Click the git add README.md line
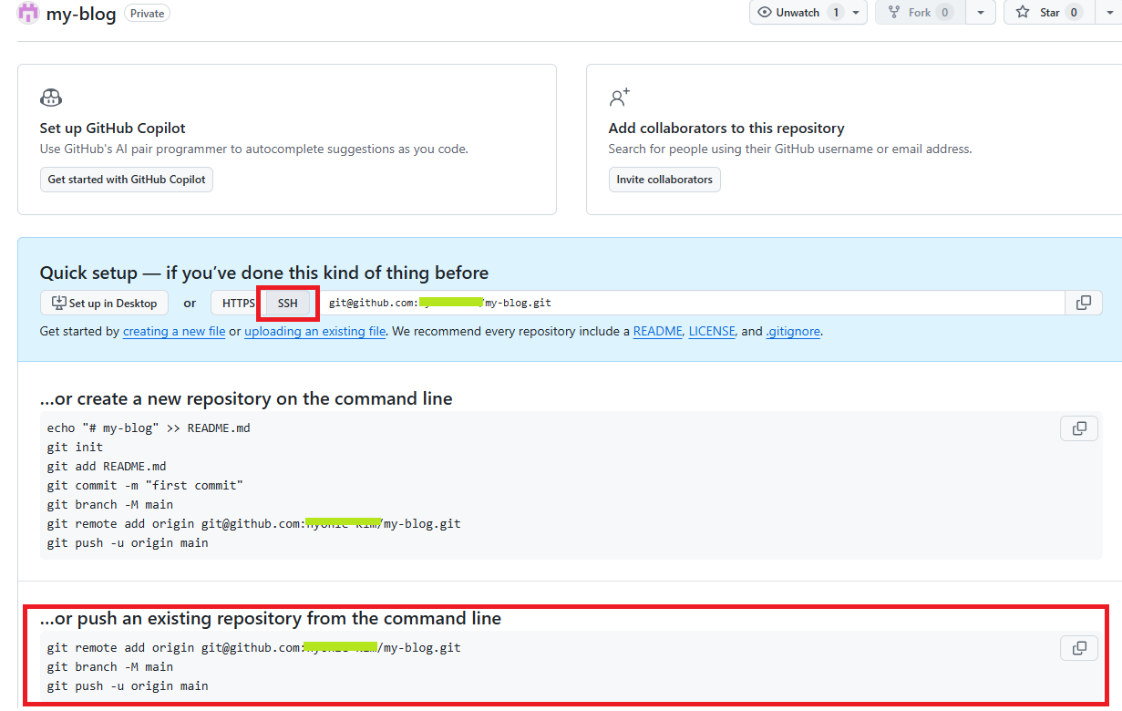The image size is (1122, 711). pos(107,466)
